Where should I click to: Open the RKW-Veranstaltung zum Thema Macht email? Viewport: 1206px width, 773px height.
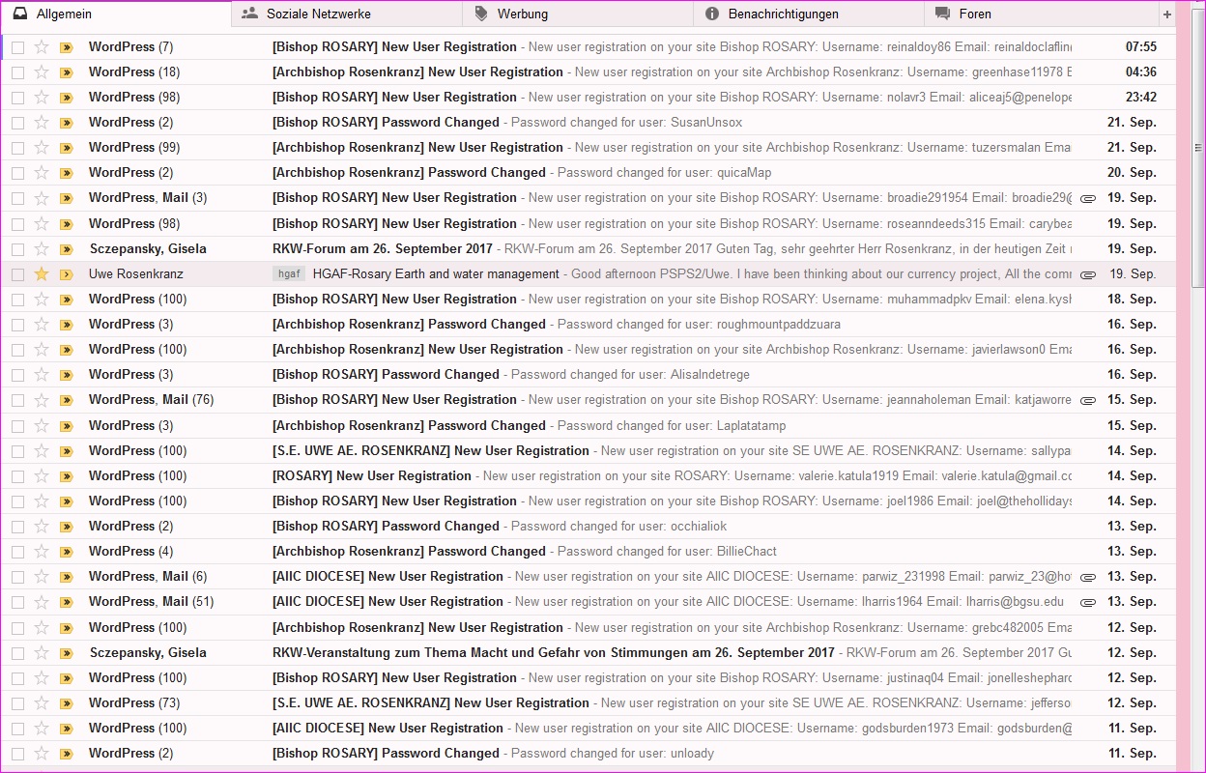[x=553, y=652]
